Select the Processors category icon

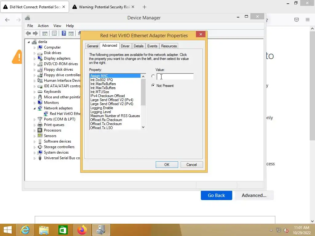coord(40,130)
